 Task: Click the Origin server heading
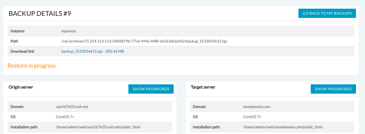[x=21, y=87]
